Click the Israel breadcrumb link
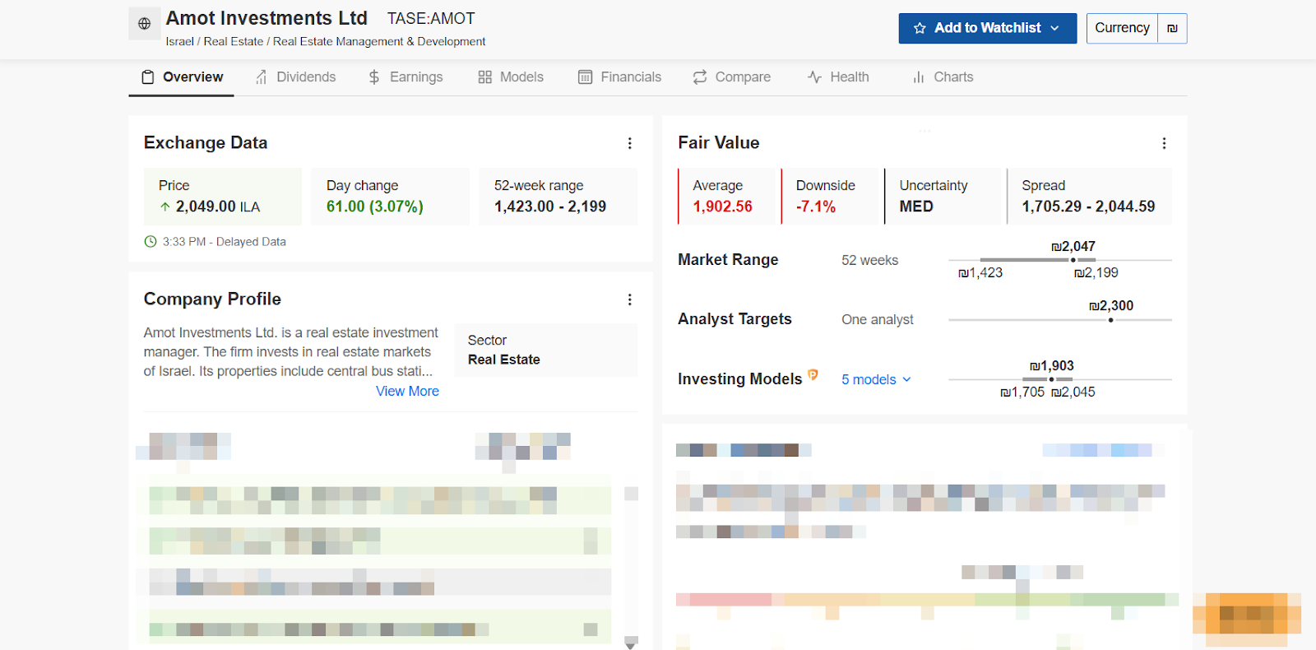This screenshot has width=1316, height=650. point(179,41)
